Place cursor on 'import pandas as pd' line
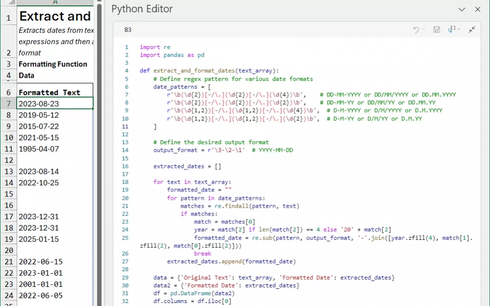Image resolution: width=490 pixels, height=306 pixels. click(172, 55)
